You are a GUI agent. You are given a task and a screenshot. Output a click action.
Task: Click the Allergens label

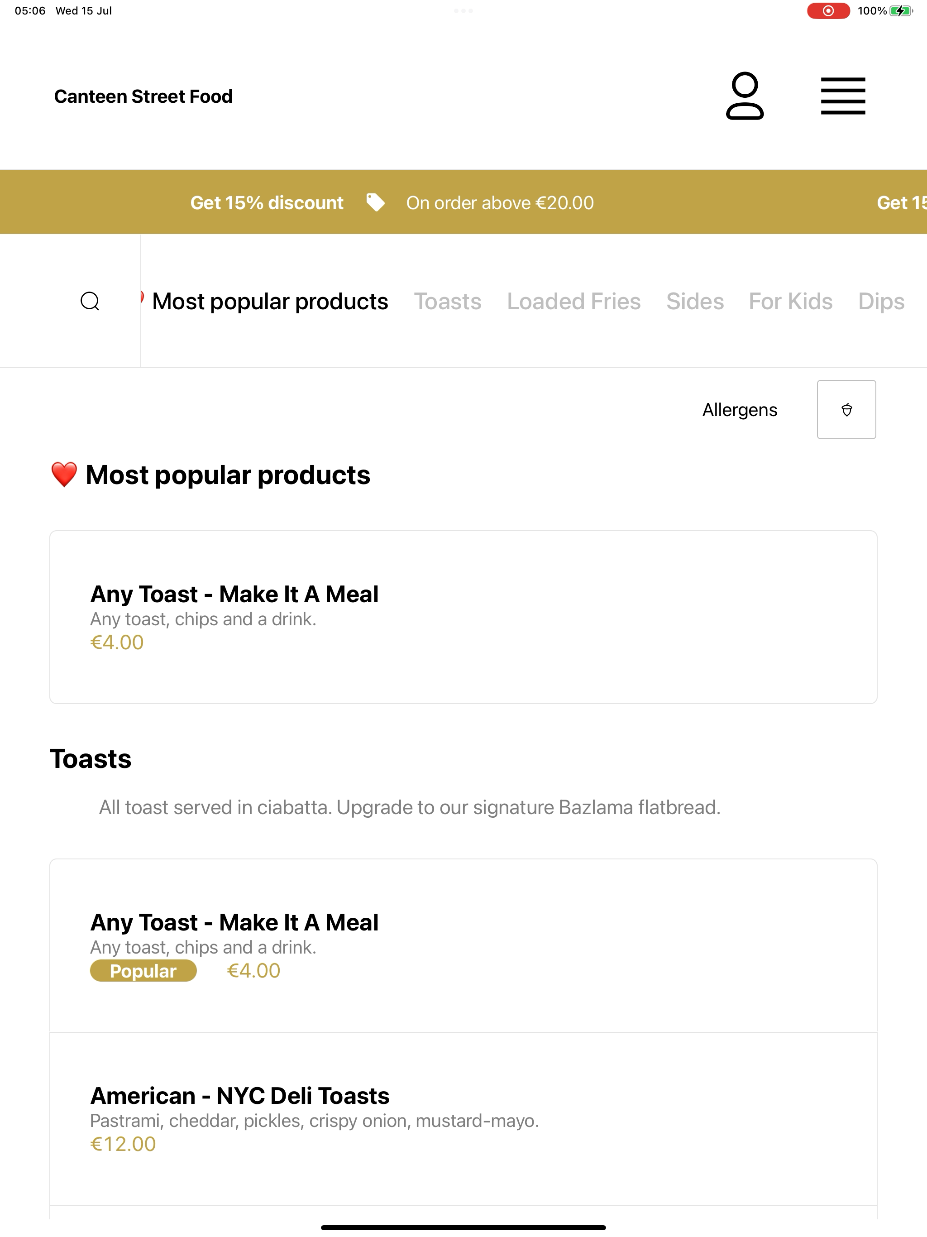(740, 409)
